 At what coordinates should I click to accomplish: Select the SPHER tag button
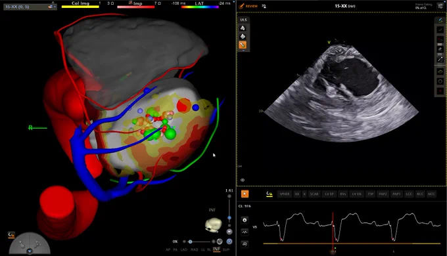[284, 194]
